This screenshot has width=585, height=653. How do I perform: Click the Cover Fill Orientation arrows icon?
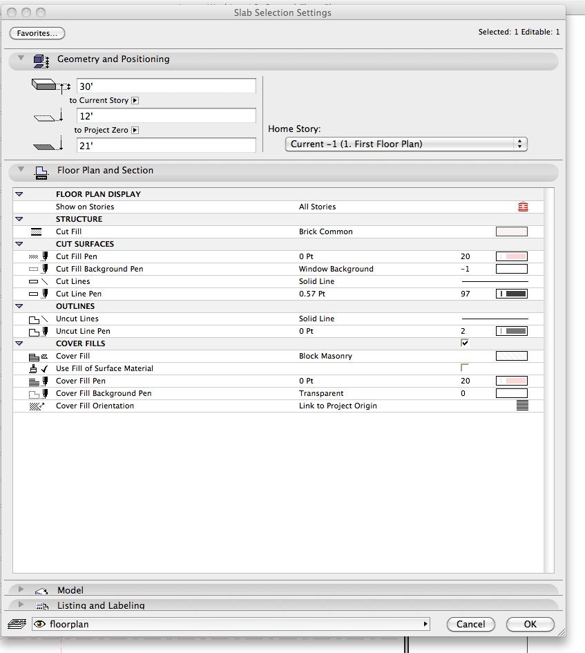(35, 406)
